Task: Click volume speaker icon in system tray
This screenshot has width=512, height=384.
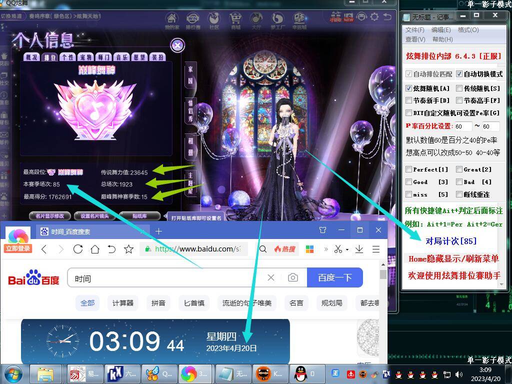Action: pos(459,374)
